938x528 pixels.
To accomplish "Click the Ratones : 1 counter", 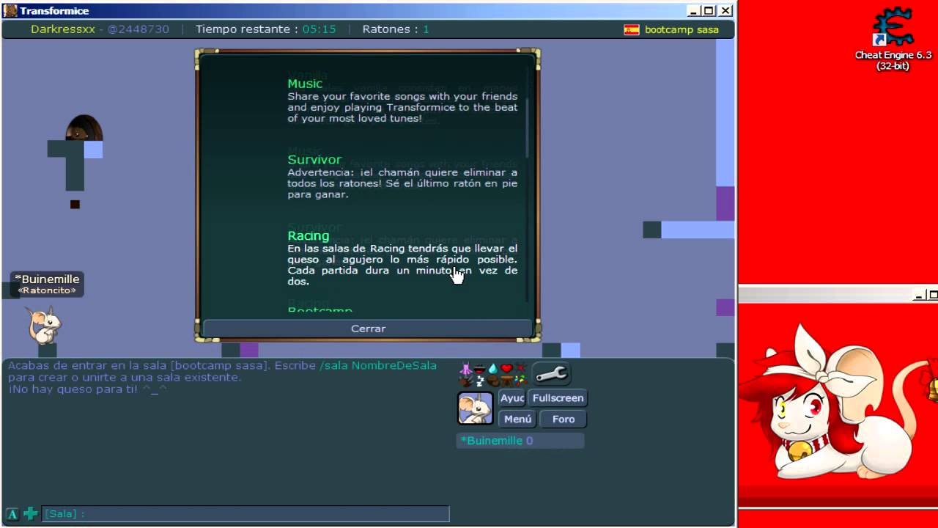I will 396,29.
